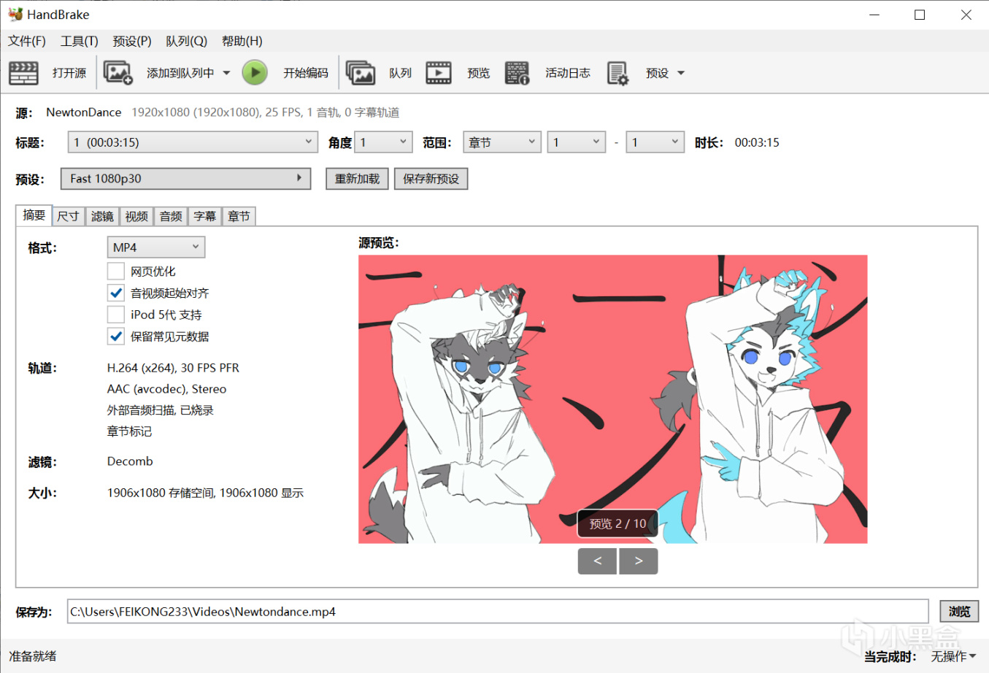Click the Add to Queue picture icon
The image size is (989, 673).
coord(118,73)
